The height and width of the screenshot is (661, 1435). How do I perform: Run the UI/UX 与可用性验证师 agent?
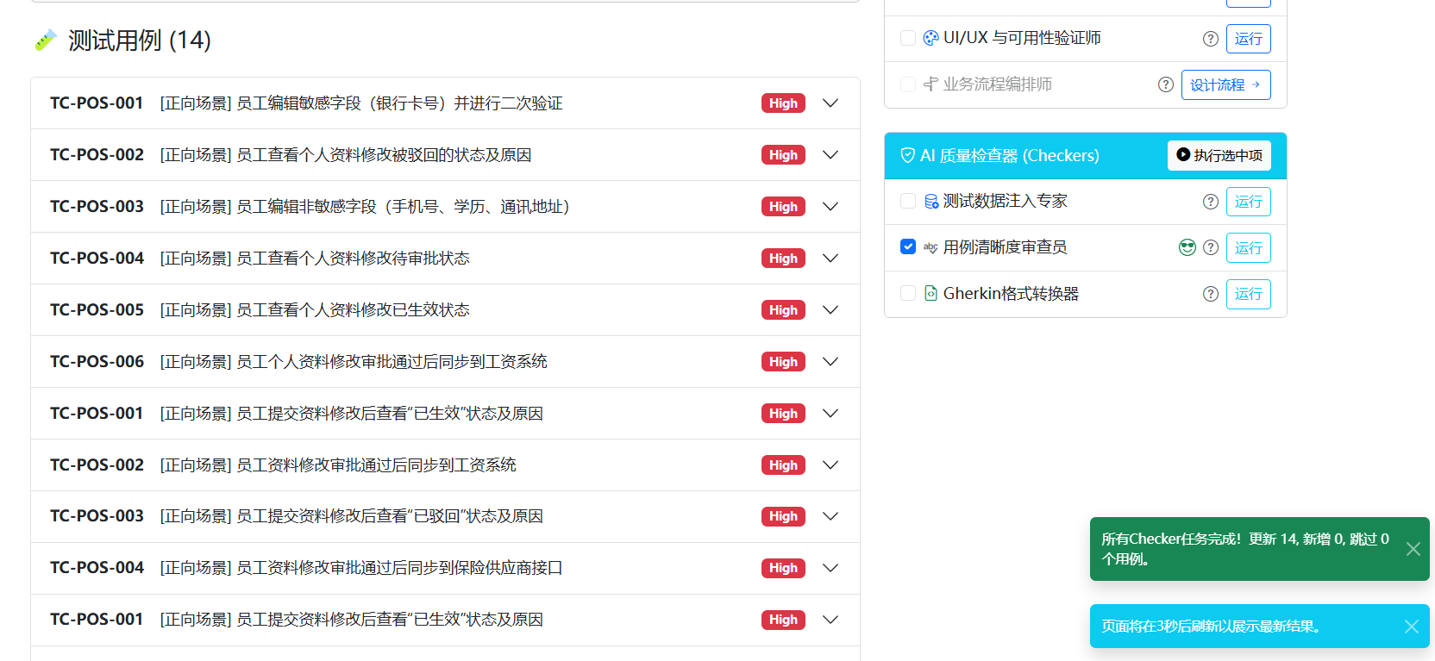click(1248, 39)
